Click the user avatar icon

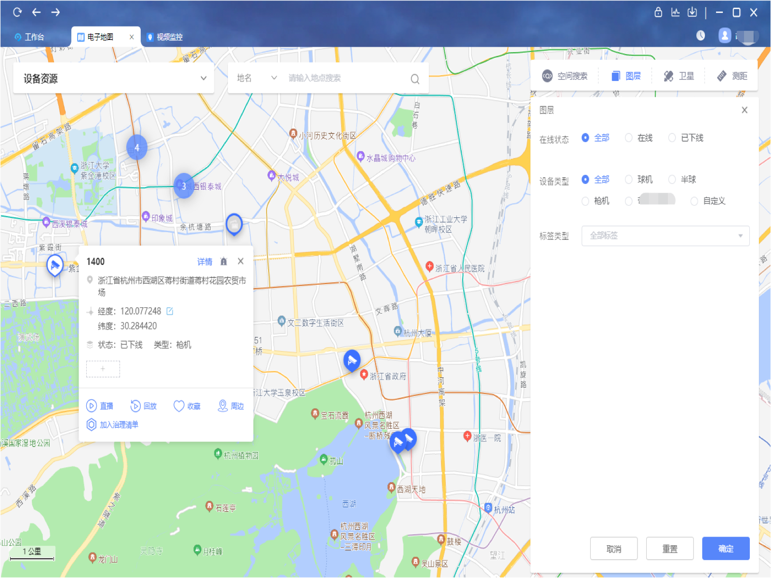point(725,35)
